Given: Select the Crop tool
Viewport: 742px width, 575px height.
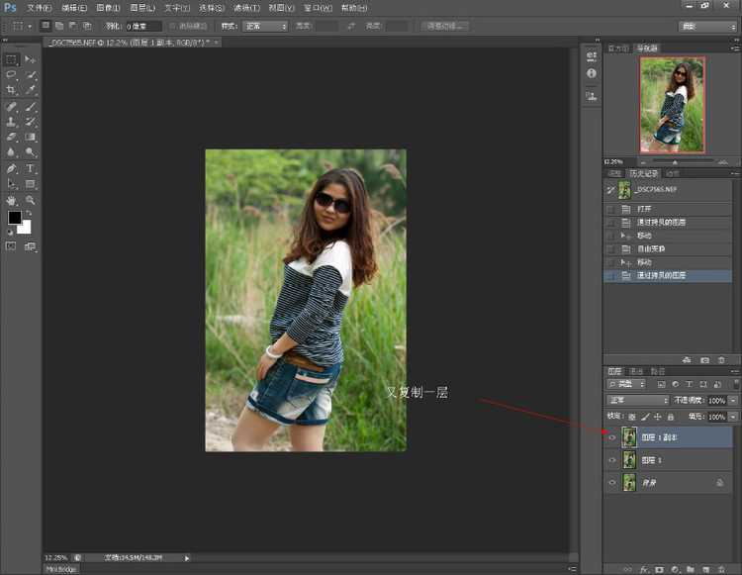Looking at the screenshot, I should coord(12,89).
